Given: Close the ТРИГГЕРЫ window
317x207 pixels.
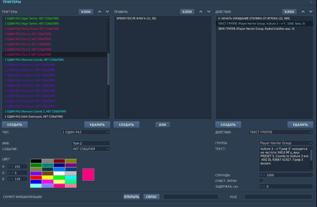Looking at the screenshot, I should tap(311, 2).
